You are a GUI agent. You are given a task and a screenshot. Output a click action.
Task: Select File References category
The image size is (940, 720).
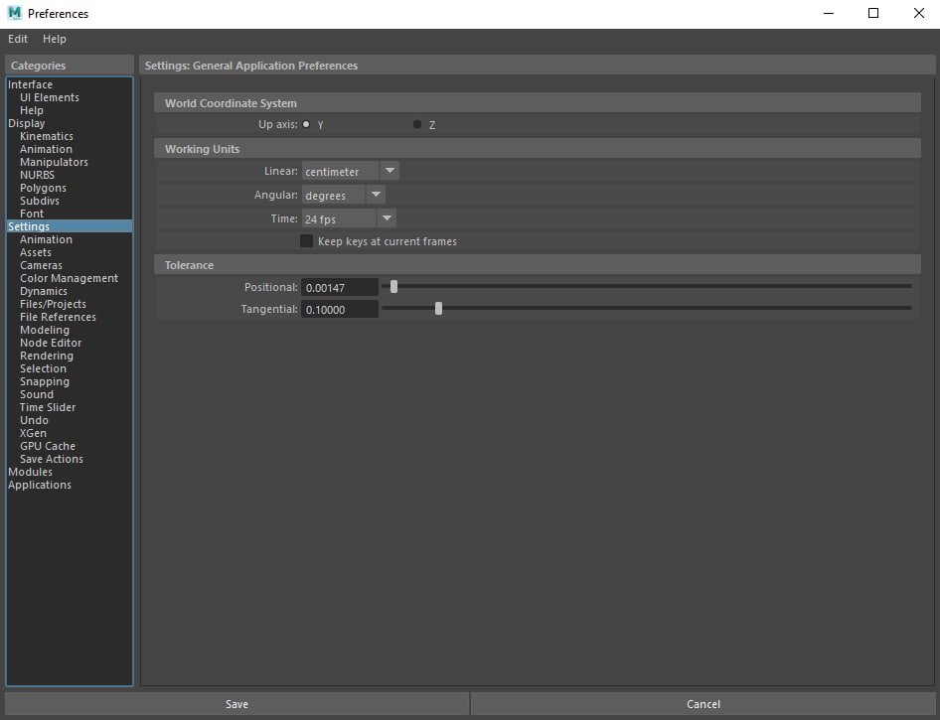click(58, 317)
